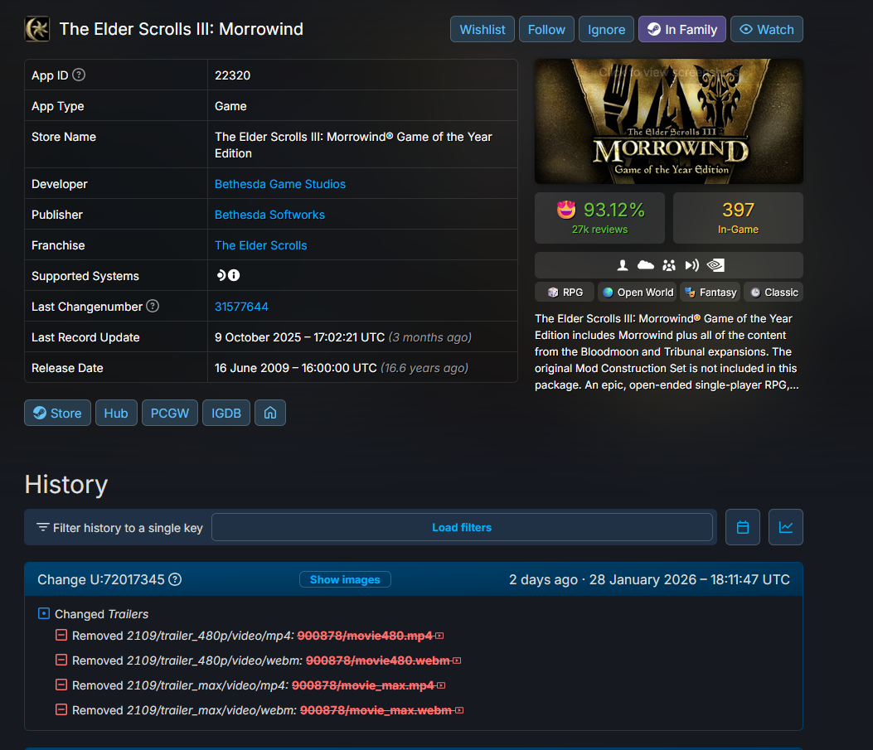Viewport: 873px width, 750px height.
Task: Open external link icon after movie_max.webm
Action: pos(459,710)
